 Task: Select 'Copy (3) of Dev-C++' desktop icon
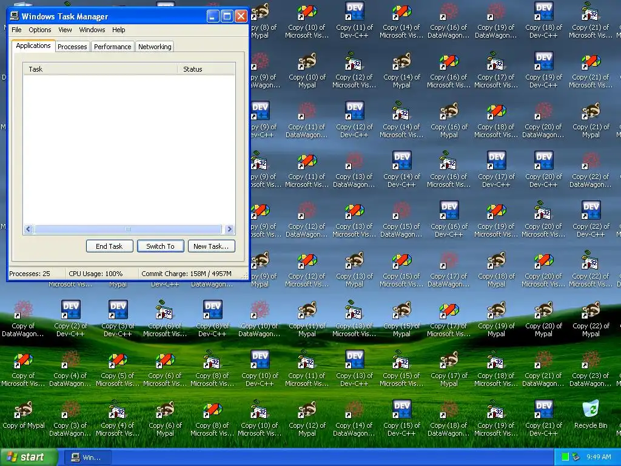pos(118,319)
